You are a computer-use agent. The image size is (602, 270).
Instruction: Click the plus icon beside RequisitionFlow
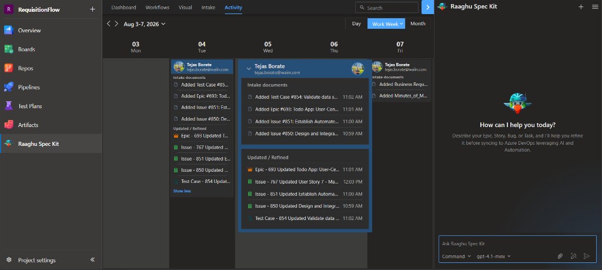coord(92,9)
